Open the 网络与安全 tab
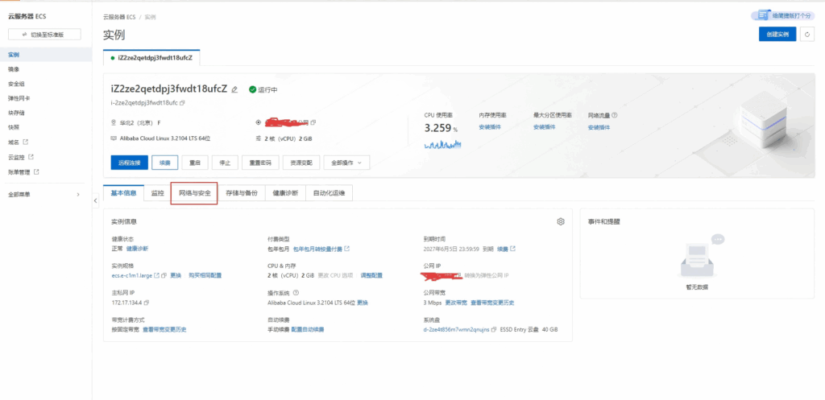This screenshot has height=400, width=825. (x=195, y=193)
